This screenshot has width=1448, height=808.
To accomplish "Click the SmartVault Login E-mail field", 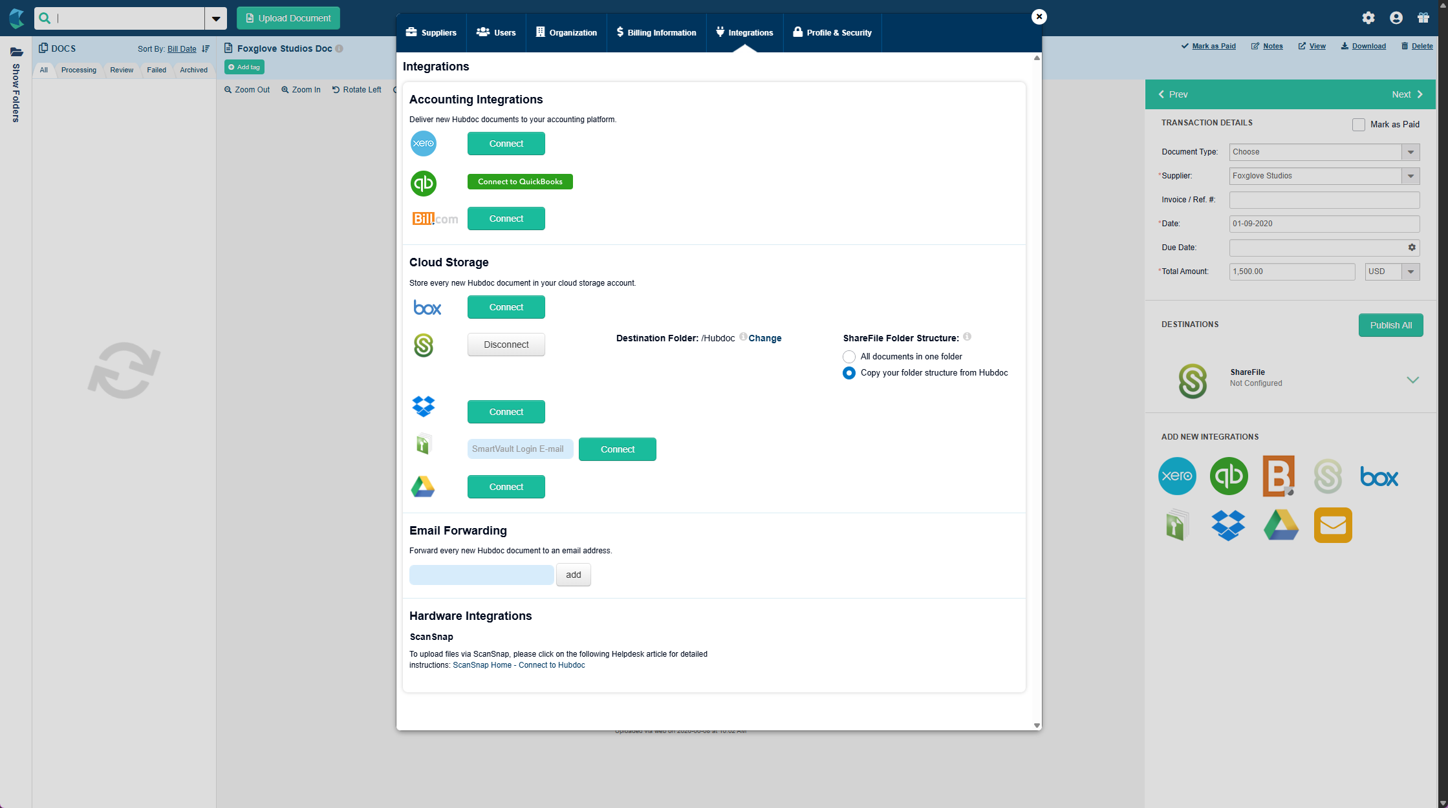I will tap(521, 449).
